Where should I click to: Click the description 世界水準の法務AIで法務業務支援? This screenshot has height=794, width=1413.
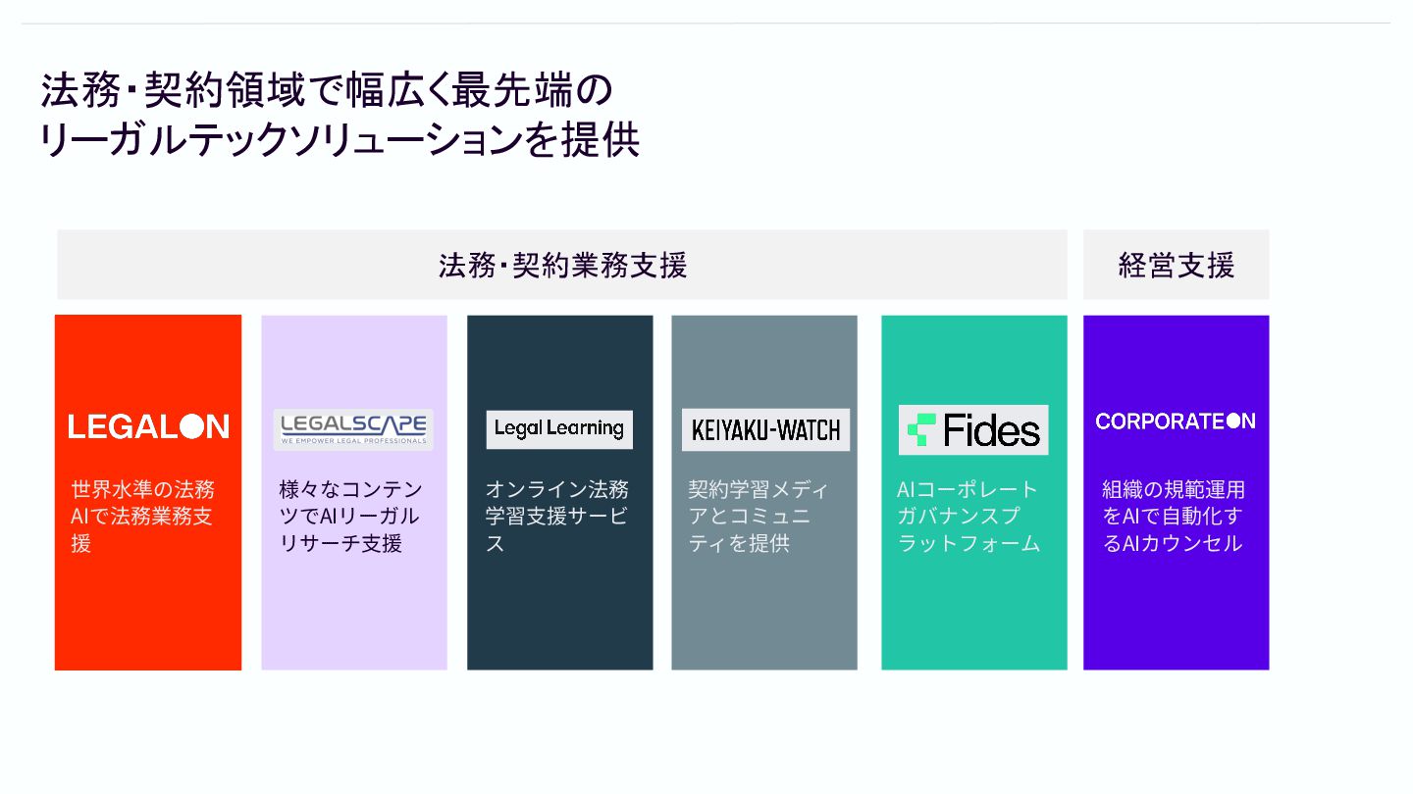pos(142,516)
